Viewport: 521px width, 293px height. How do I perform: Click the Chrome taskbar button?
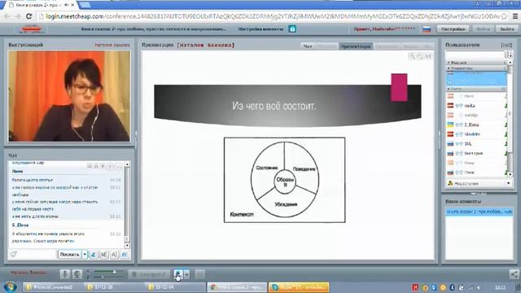237,287
